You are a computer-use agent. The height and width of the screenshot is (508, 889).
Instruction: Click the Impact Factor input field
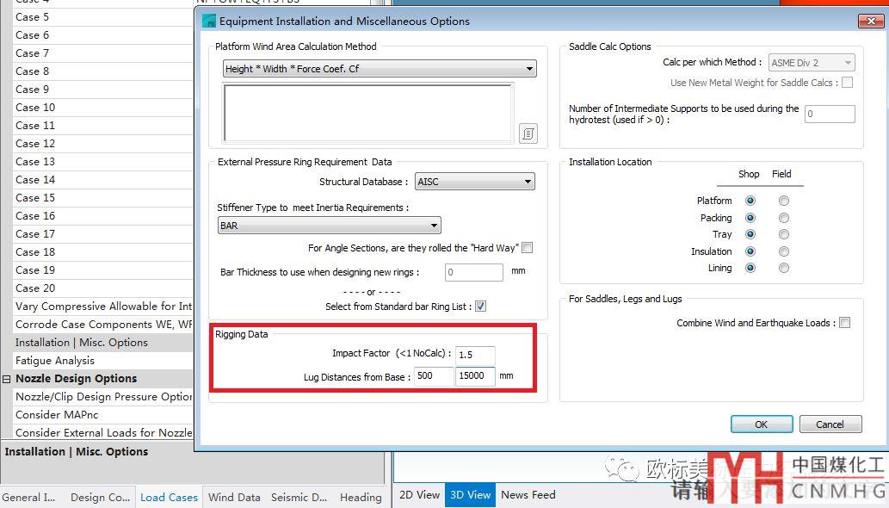[x=475, y=355]
